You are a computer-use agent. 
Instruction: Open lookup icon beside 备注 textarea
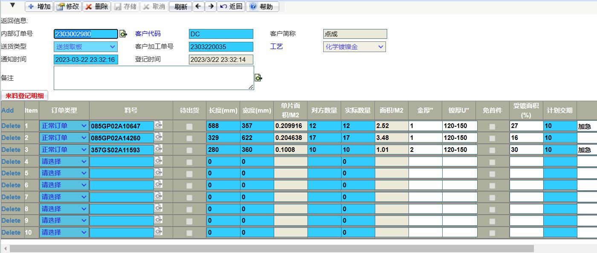pos(258,78)
